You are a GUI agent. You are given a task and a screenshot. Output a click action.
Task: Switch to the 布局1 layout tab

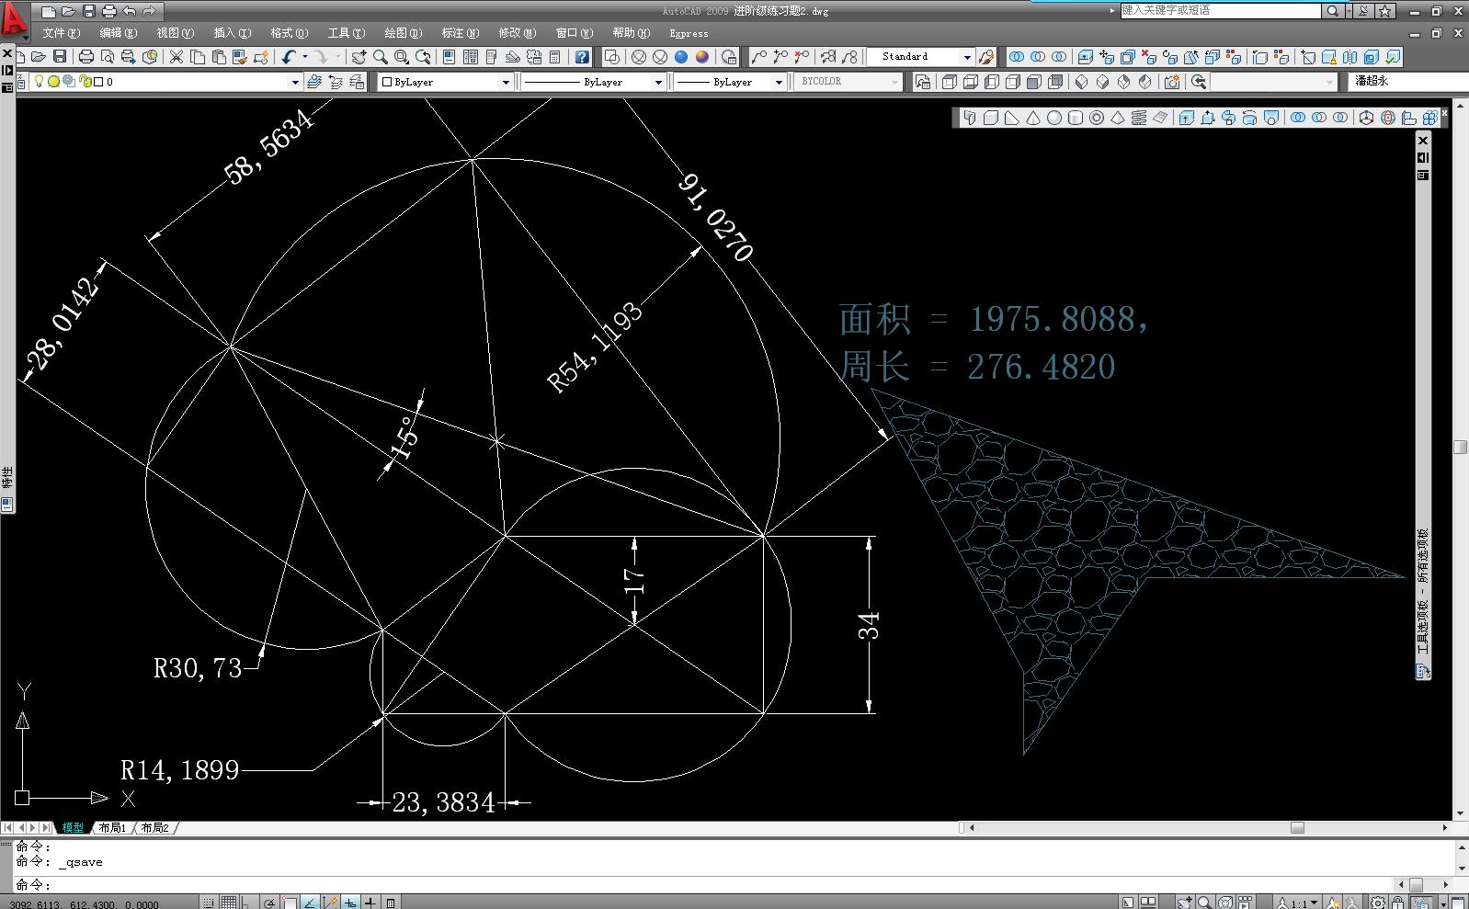[113, 827]
